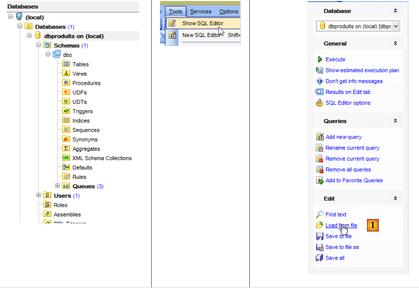Open the Services menu
The width and height of the screenshot is (419, 290).
pyautogui.click(x=200, y=12)
